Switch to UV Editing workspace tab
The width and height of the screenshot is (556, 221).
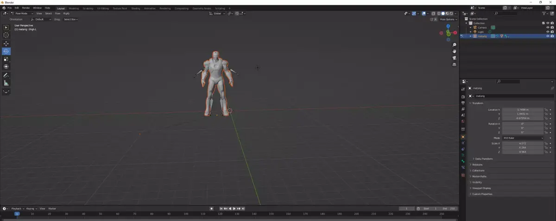[x=103, y=8]
